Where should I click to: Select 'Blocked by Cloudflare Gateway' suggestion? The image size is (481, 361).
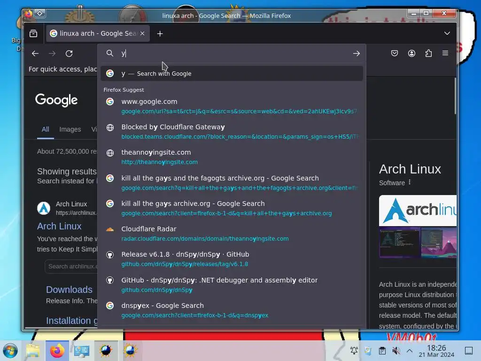click(232, 132)
